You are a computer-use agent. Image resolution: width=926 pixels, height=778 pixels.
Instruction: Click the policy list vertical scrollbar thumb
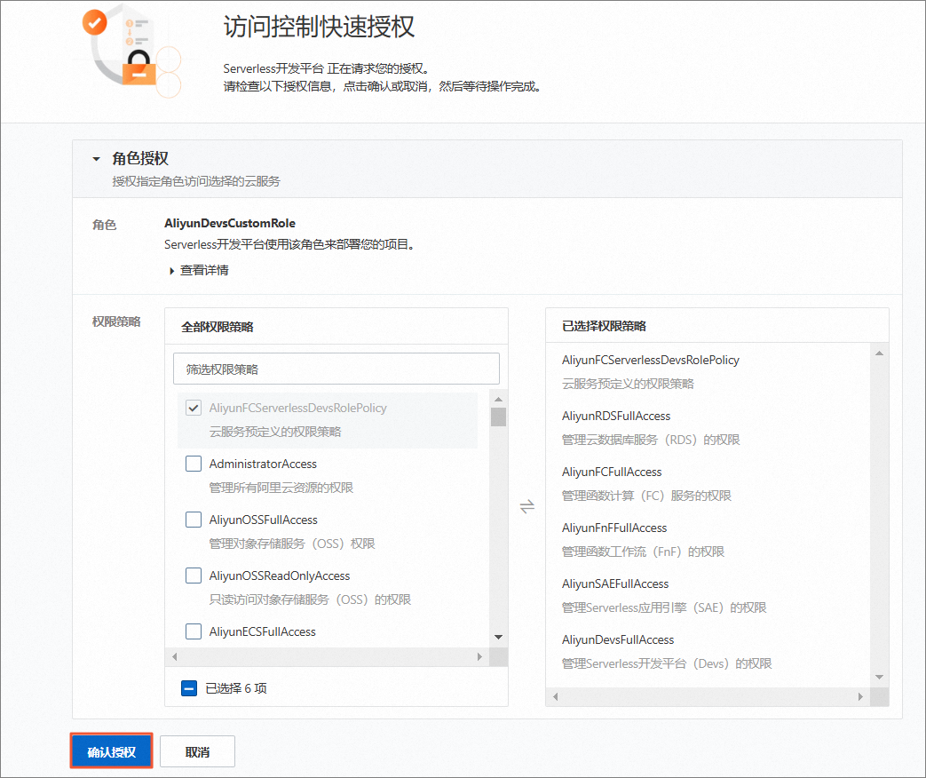(498, 417)
